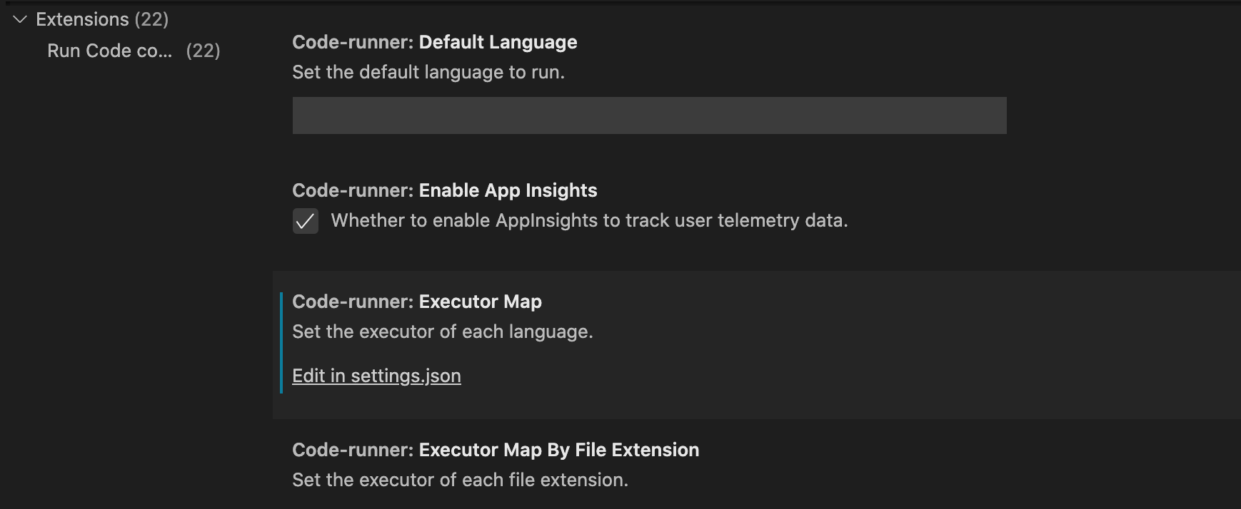Click the checkmark icon in App Insights box
The height and width of the screenshot is (509, 1241).
click(x=306, y=222)
